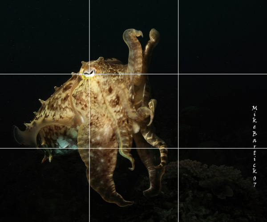
Task: Click the lower-left grid line intersection
Action: [x=89, y=148]
